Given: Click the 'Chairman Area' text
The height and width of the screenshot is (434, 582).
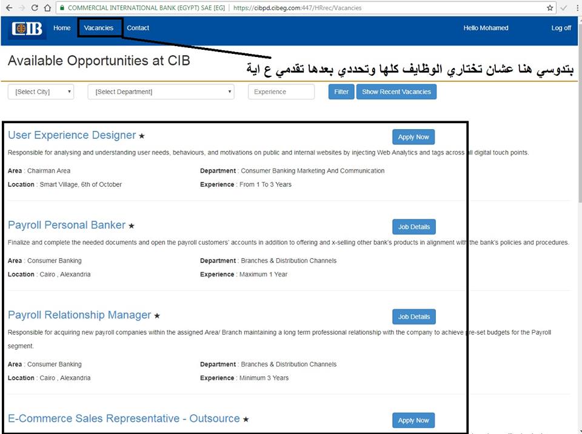Looking at the screenshot, I should [48, 171].
